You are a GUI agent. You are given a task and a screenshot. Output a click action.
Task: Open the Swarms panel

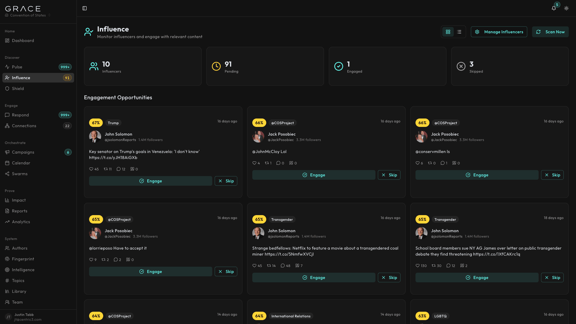click(x=20, y=174)
